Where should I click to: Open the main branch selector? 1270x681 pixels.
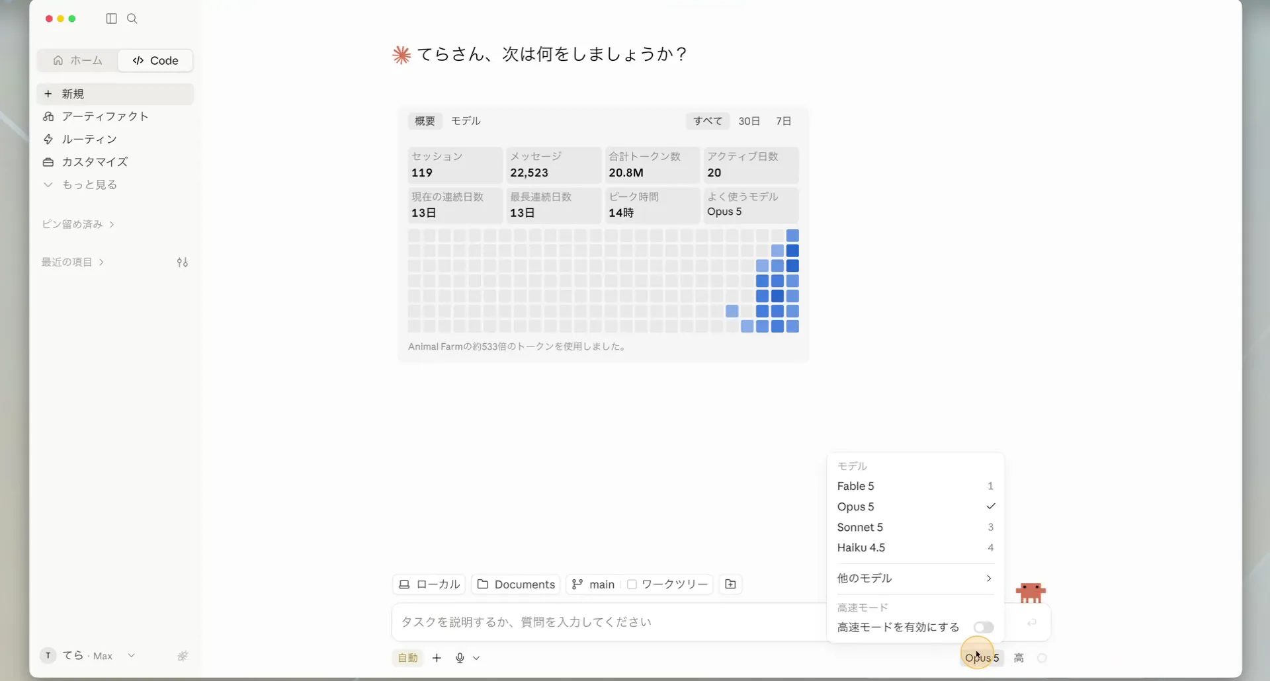(593, 584)
